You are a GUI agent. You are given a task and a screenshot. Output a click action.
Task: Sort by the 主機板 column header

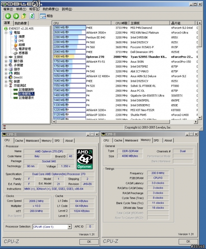(149, 23)
